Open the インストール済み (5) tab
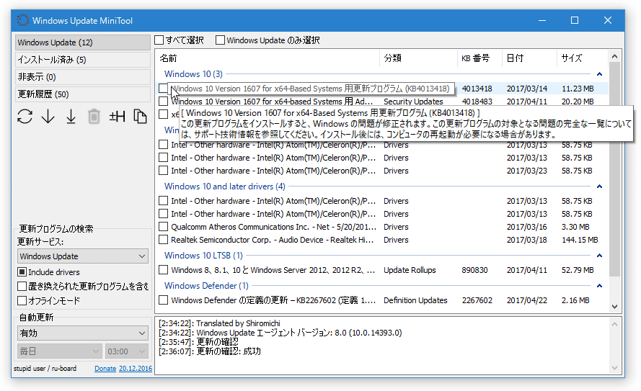 83,60
